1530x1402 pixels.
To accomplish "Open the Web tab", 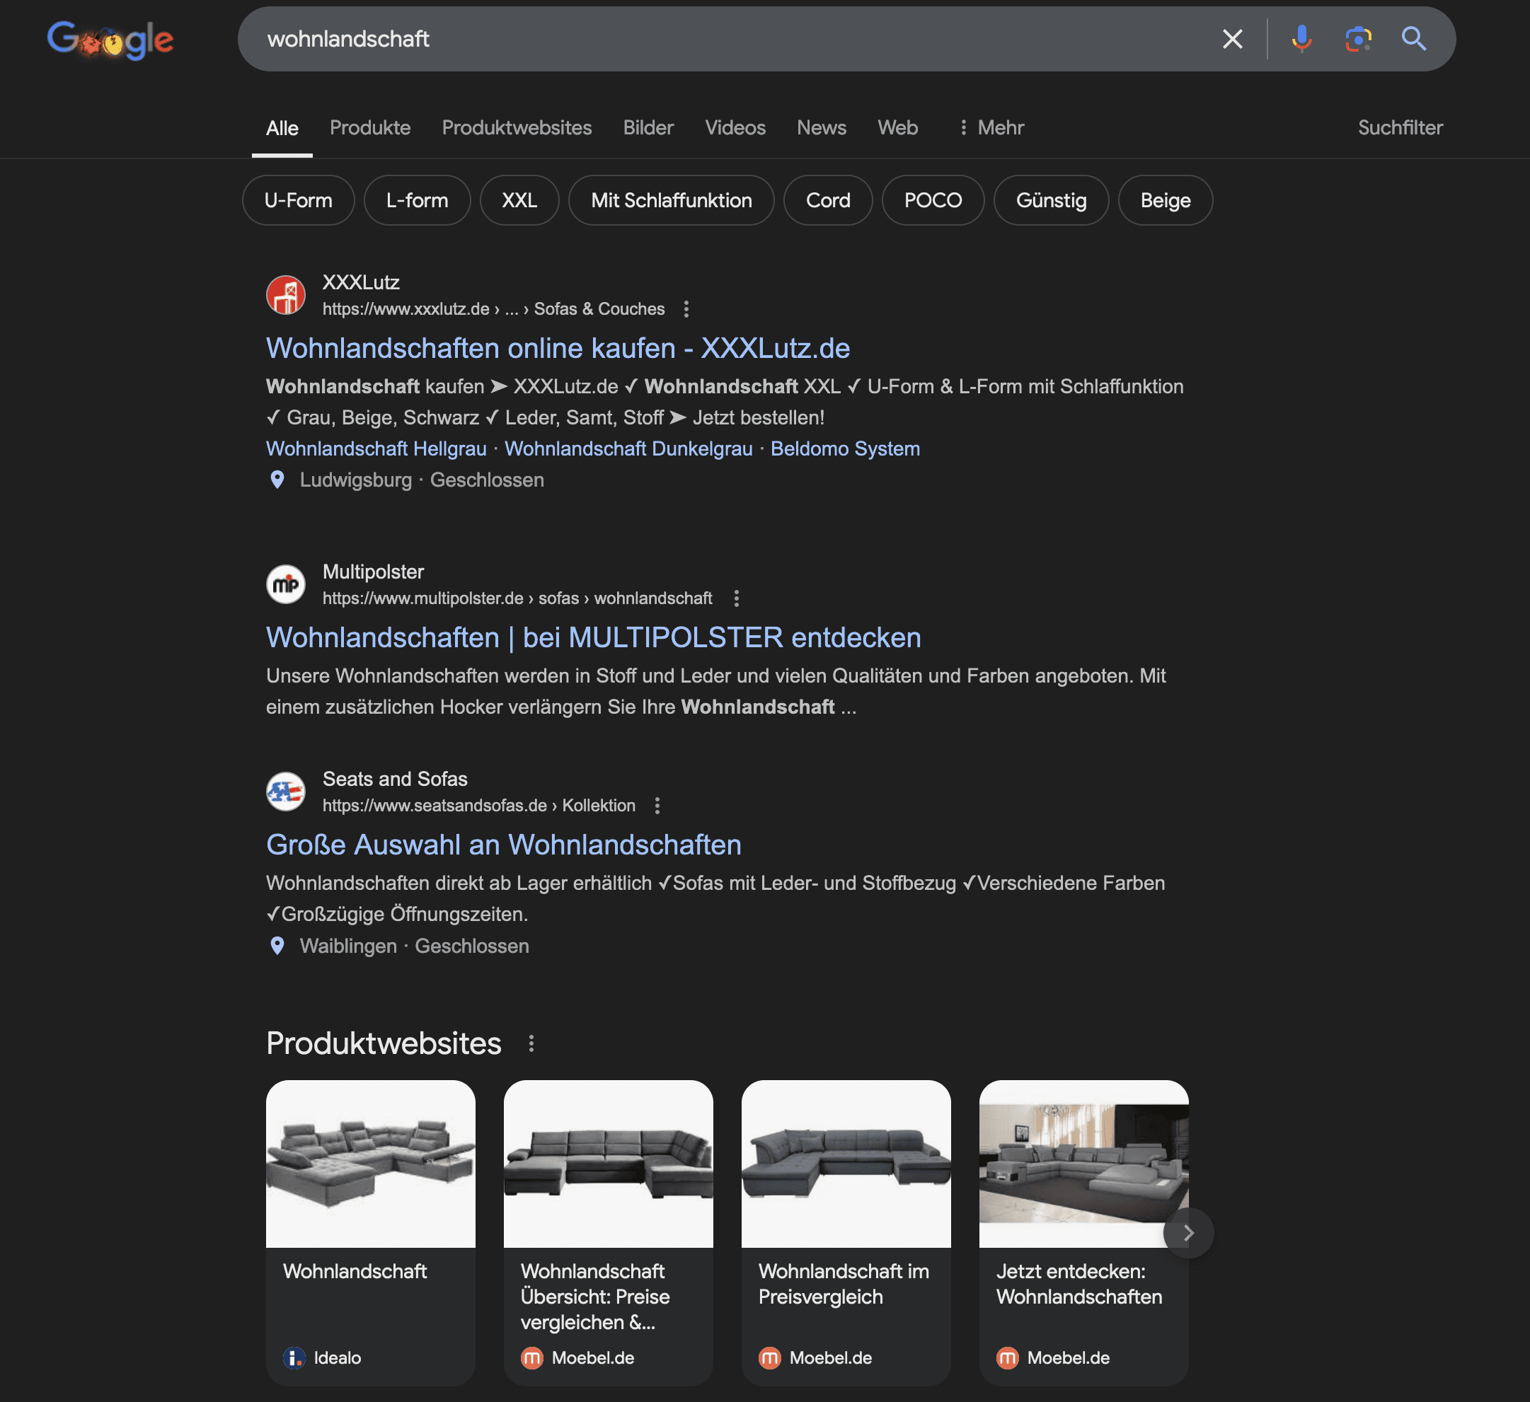I will [898, 127].
